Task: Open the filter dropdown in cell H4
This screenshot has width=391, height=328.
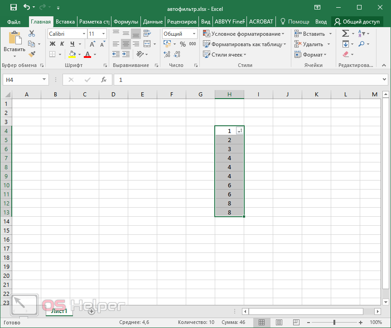Action: coord(240,131)
